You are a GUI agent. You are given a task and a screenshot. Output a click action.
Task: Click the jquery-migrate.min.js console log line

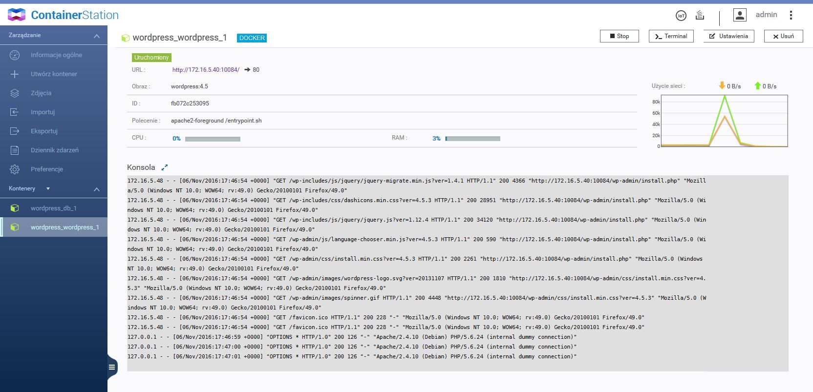(x=417, y=186)
